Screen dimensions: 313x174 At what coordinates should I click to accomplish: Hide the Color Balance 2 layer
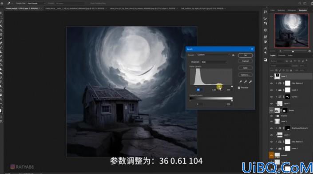pos(271,83)
